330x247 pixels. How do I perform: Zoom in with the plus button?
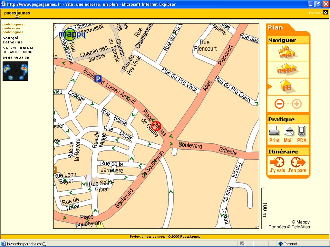pyautogui.click(x=297, y=104)
